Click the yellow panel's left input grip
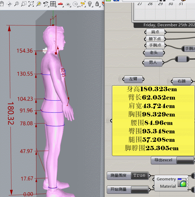 (x=111, y=121)
